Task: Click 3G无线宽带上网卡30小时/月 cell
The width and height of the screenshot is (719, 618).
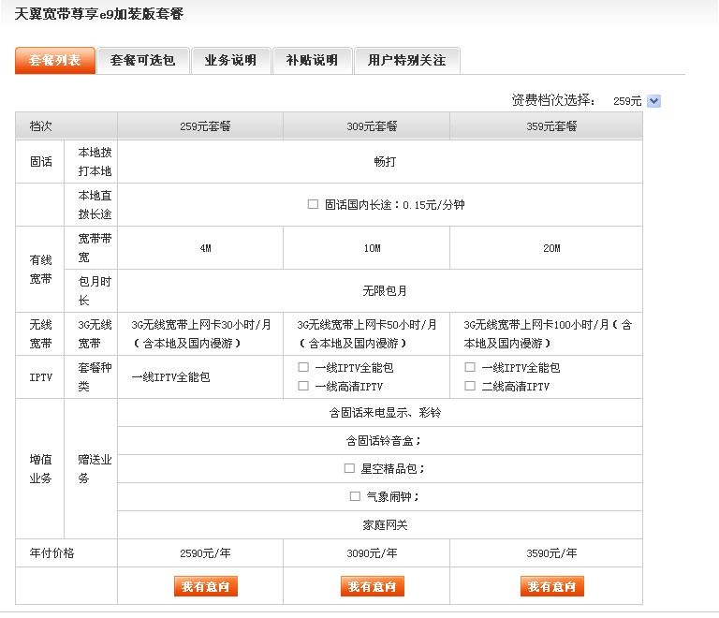Action: click(x=200, y=334)
